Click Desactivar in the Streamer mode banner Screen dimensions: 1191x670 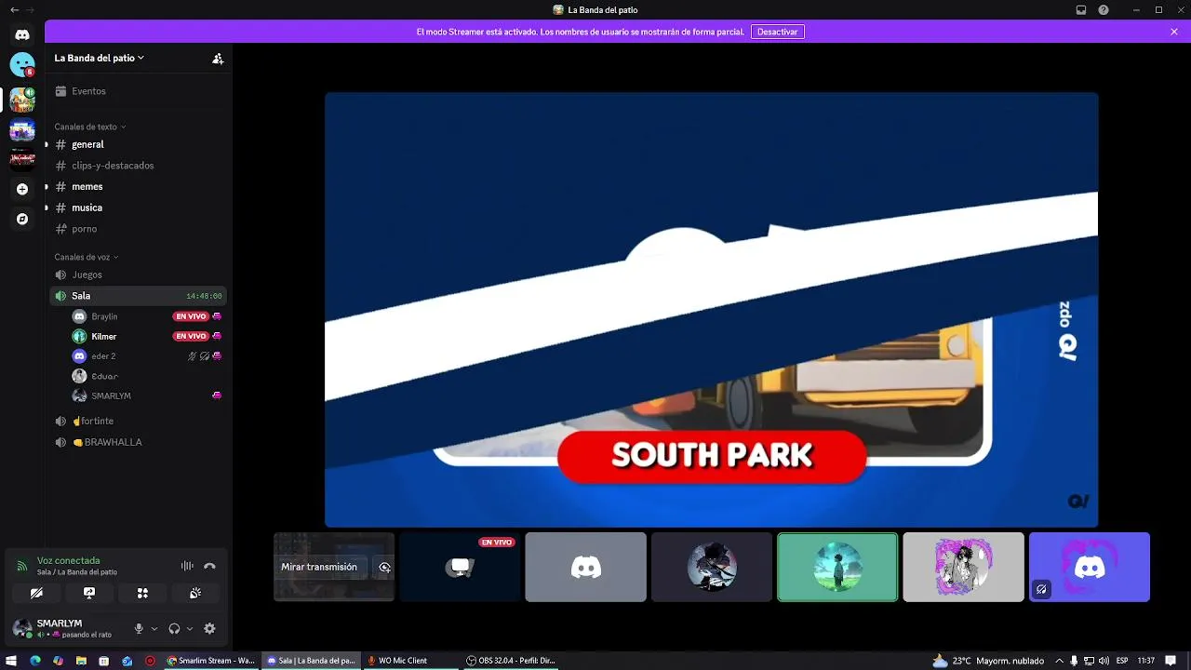(x=777, y=32)
